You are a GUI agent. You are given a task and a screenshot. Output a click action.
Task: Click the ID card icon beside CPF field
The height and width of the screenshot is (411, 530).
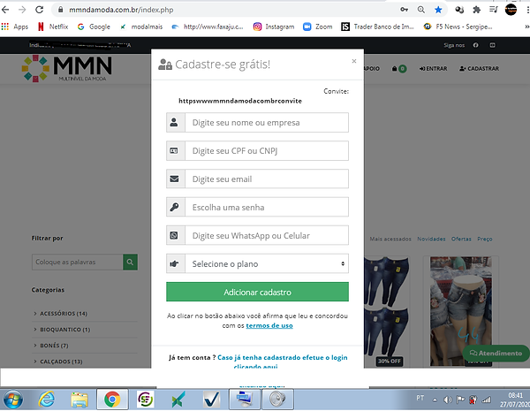tap(174, 151)
